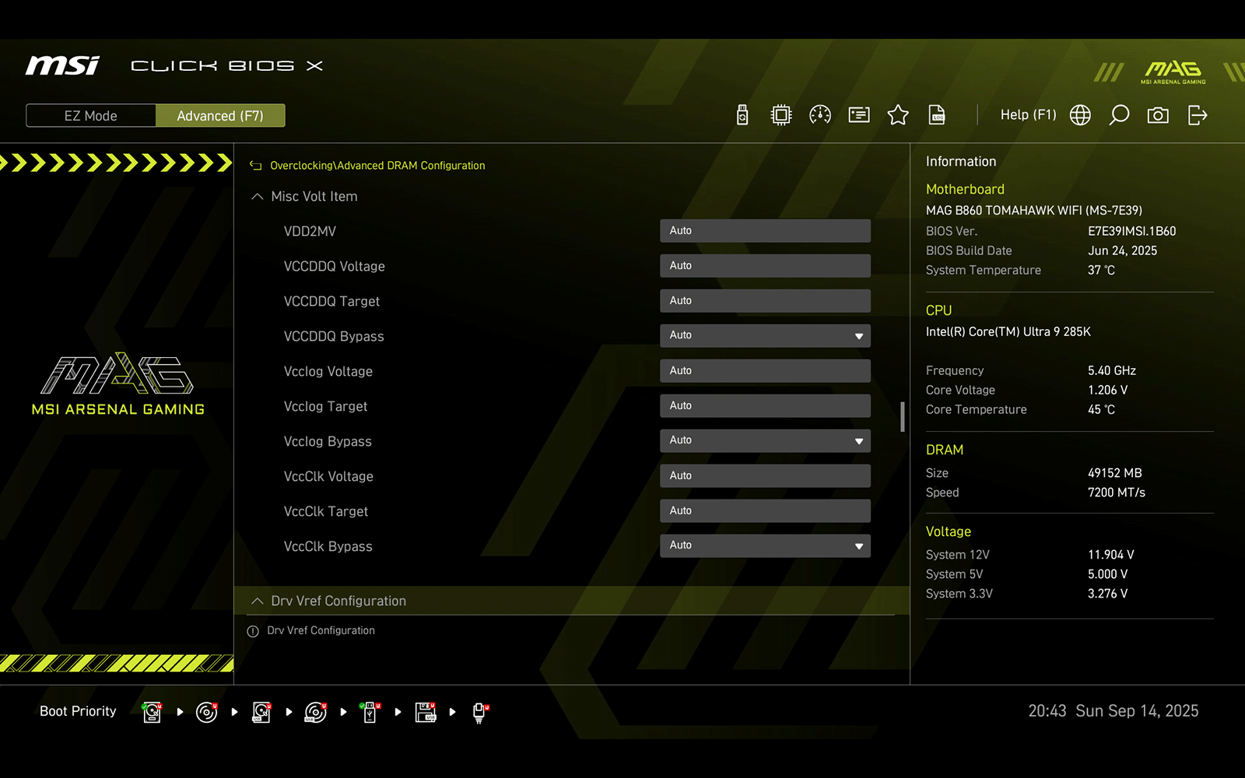
Task: Open the LOG file icon
Action: (937, 115)
